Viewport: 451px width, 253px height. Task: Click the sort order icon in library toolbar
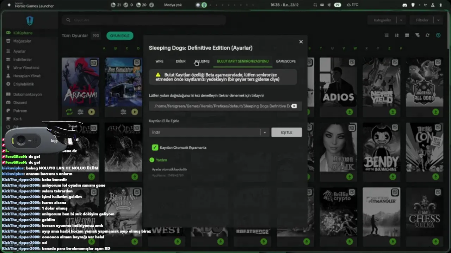pyautogui.click(x=397, y=35)
